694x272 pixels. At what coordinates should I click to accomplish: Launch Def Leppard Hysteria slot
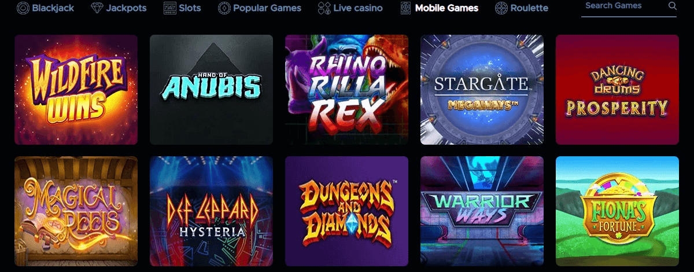tap(211, 211)
